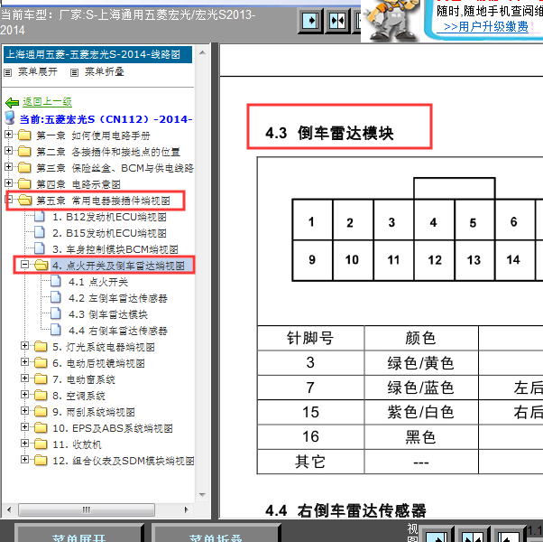Select 4.2 左倒车雷达传感器 tree item

[x=118, y=298]
